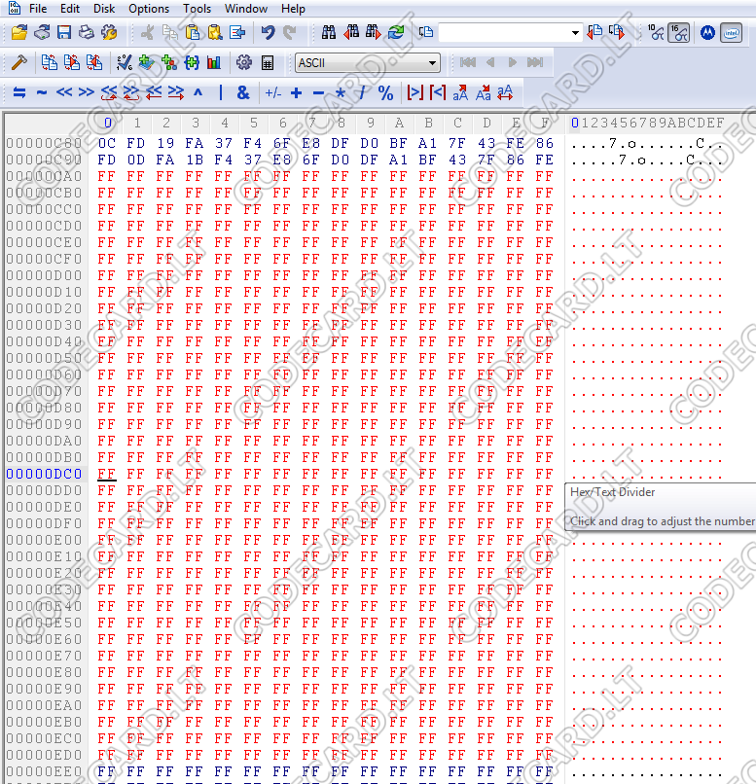Open the calculator tool icon
Viewport: 756px width, 784px height.
point(268,63)
